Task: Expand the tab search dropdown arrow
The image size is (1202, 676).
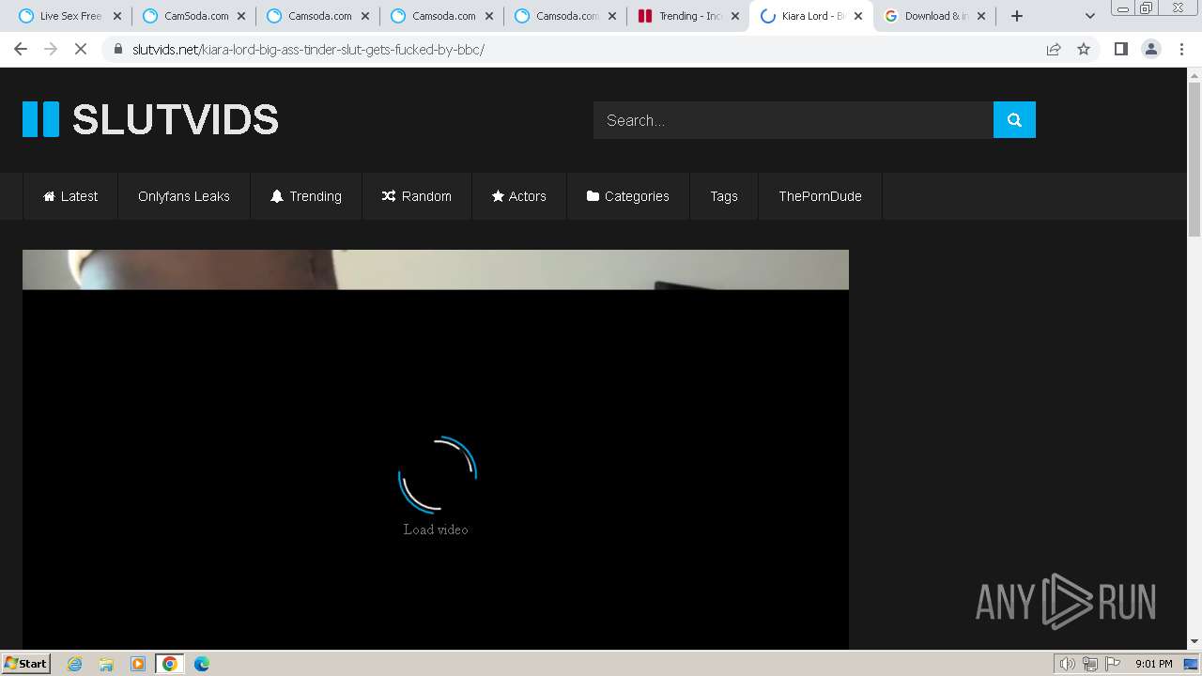Action: (1090, 16)
